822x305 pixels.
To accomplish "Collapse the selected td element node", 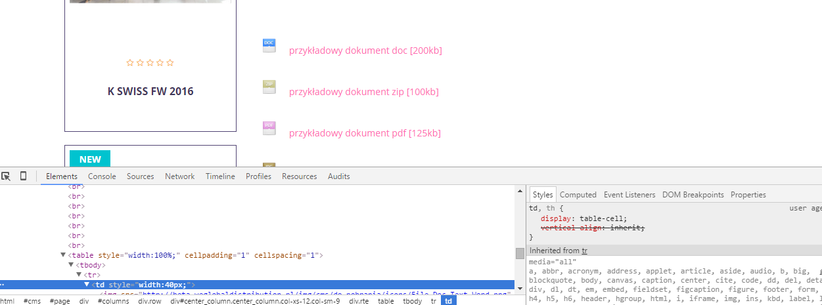I will tap(87, 285).
